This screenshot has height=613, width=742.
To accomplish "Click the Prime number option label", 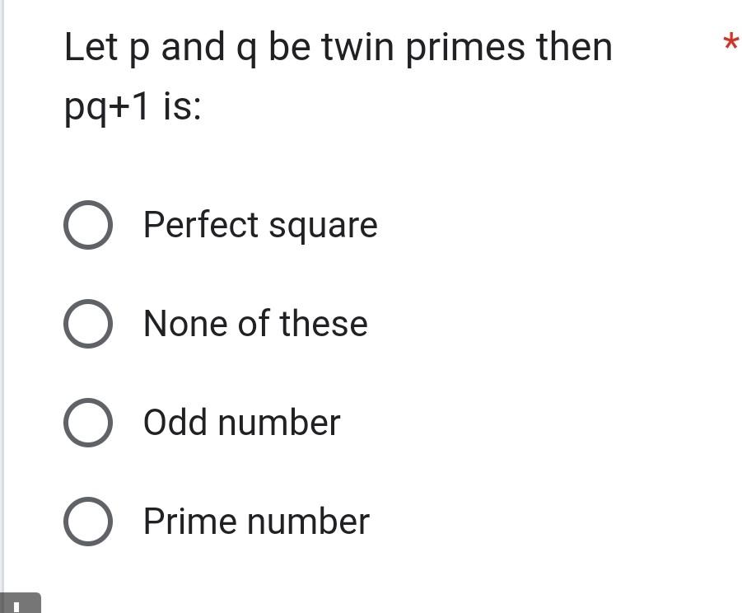I will pyautogui.click(x=256, y=522).
